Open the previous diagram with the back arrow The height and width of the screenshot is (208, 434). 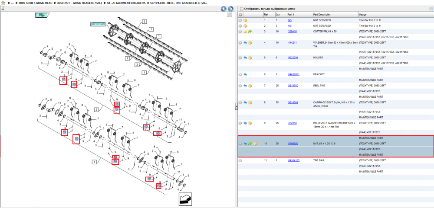pyautogui.click(x=224, y=9)
